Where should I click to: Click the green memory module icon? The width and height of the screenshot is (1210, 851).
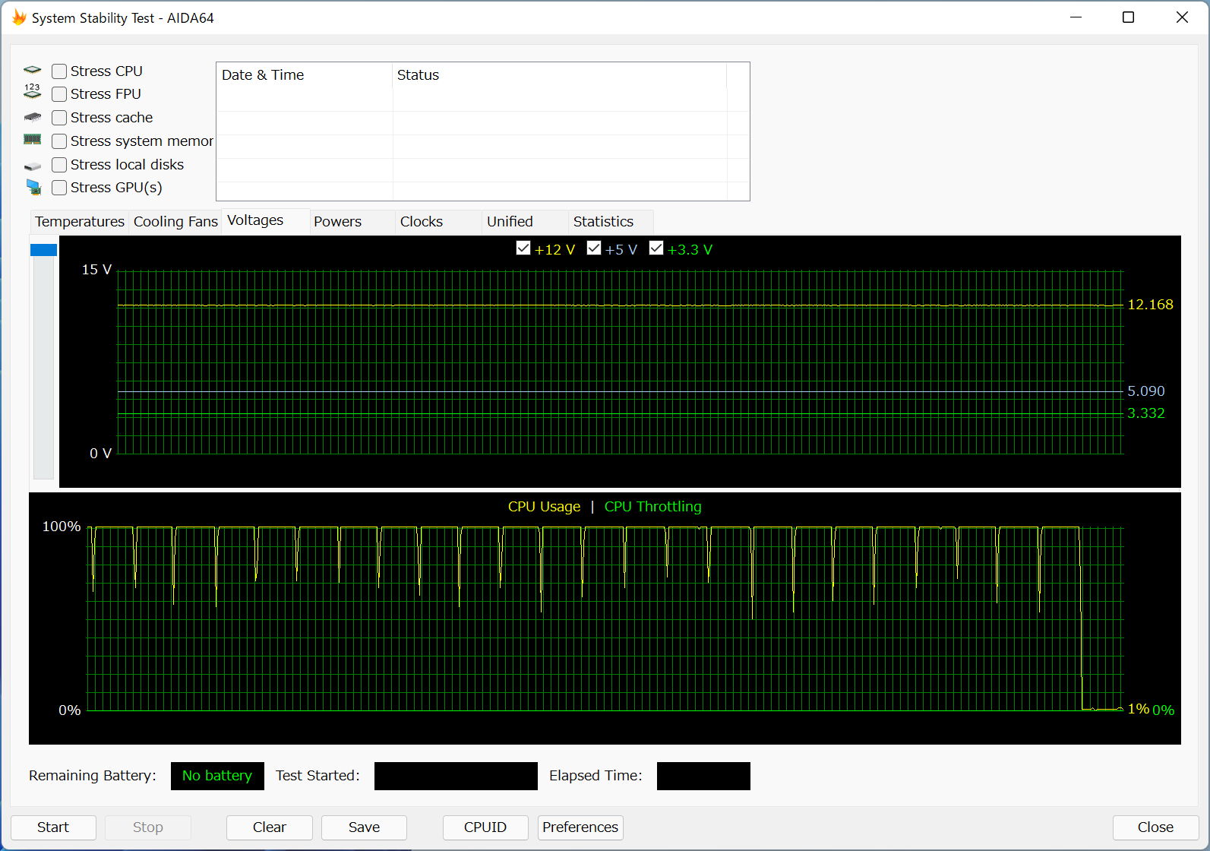[32, 140]
